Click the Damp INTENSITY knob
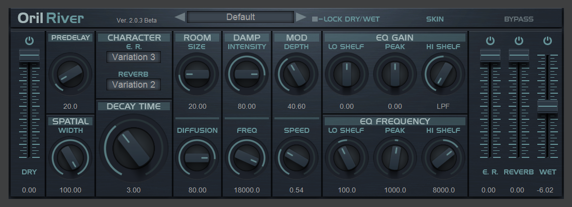 pos(247,74)
